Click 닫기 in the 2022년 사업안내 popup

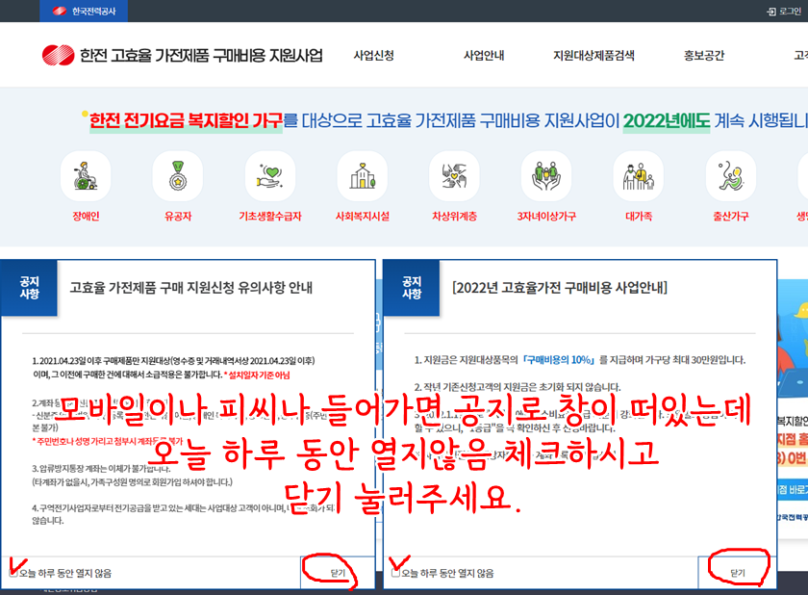[738, 573]
